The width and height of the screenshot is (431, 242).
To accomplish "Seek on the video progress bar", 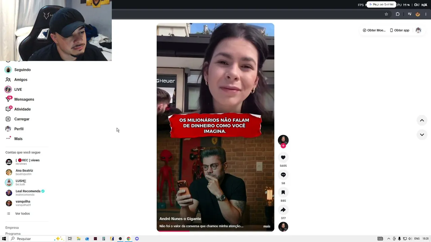I will (x=215, y=231).
